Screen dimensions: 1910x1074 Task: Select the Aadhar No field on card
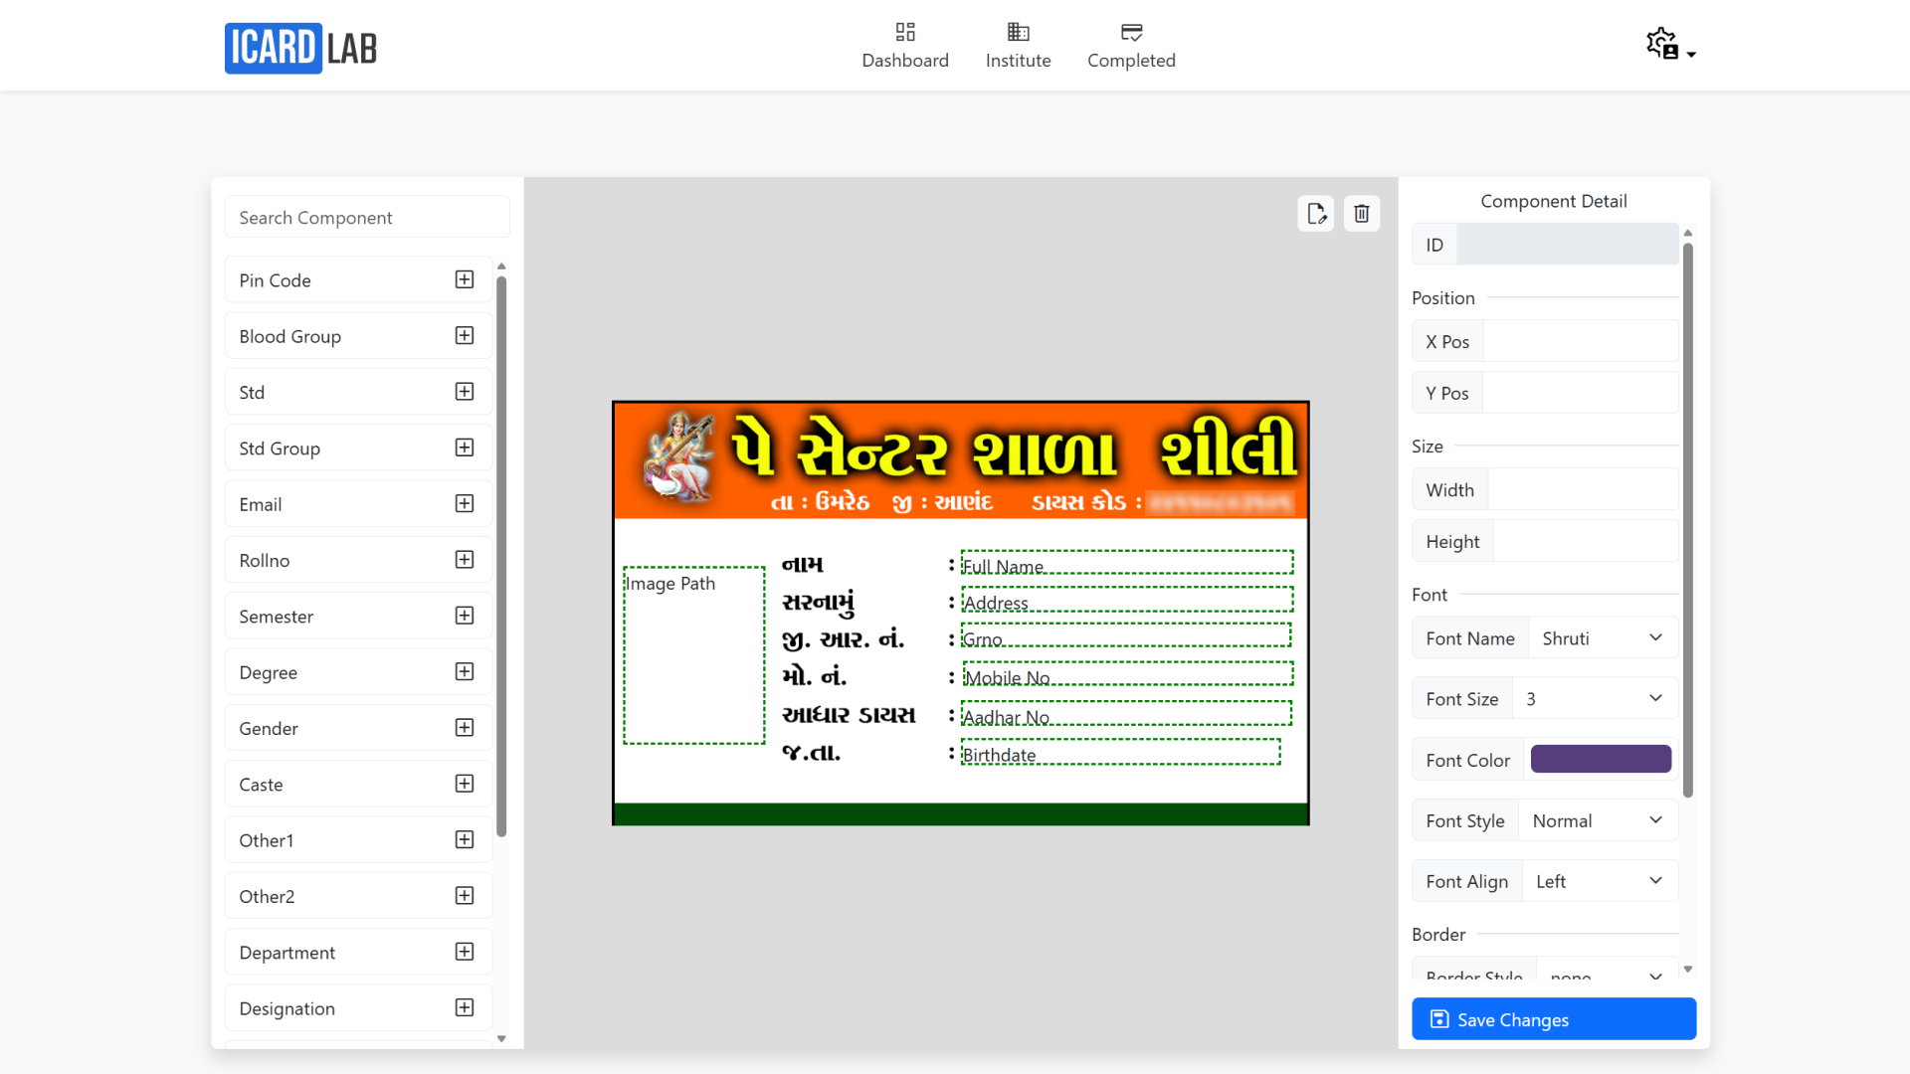coord(1126,713)
